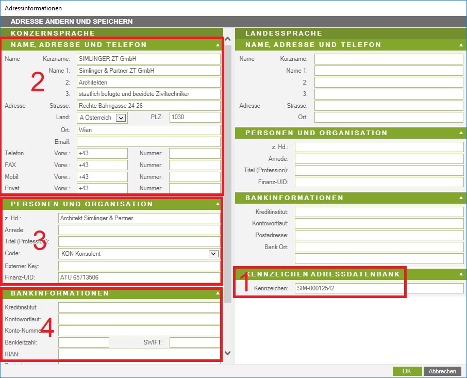Click the Strasse field with Rechte Bahngasse 24-26

tap(148, 106)
